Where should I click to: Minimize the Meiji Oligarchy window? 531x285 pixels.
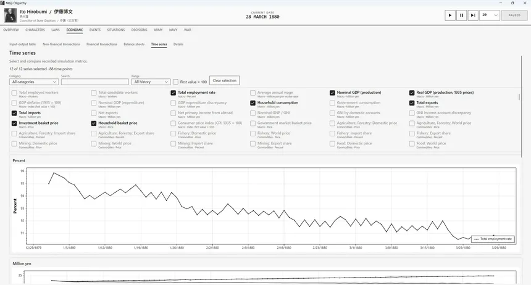501,3
